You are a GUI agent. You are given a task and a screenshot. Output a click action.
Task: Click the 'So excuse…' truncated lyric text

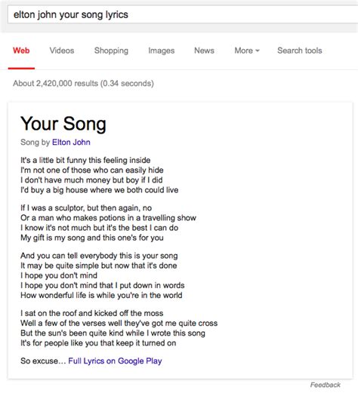43,361
